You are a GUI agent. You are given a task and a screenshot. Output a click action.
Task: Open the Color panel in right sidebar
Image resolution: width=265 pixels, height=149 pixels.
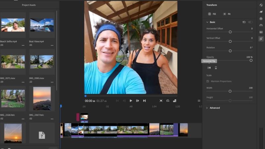[x=261, y=19]
